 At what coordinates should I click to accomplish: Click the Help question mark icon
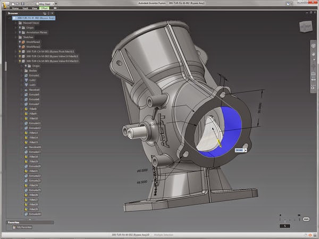[288, 4]
